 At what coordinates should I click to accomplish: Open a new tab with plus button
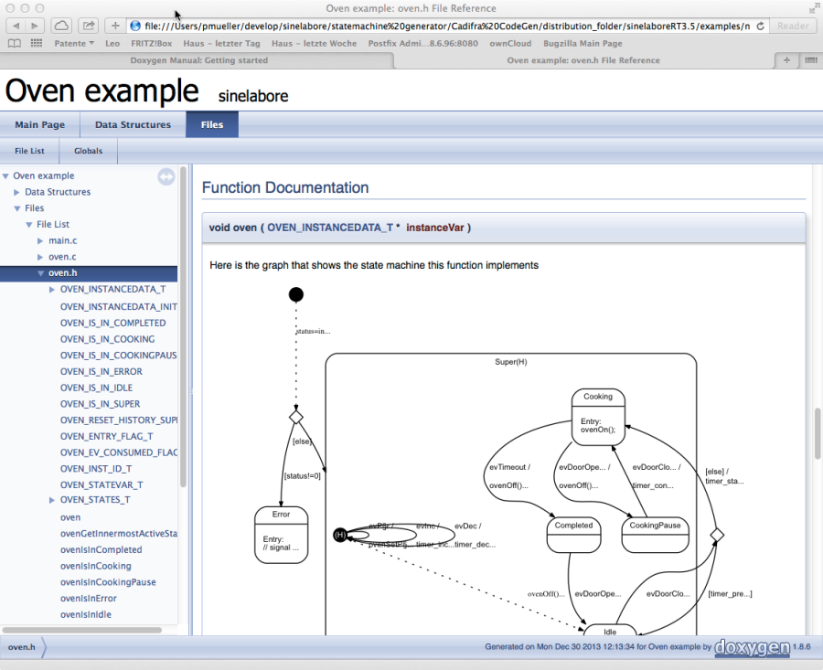(x=786, y=60)
